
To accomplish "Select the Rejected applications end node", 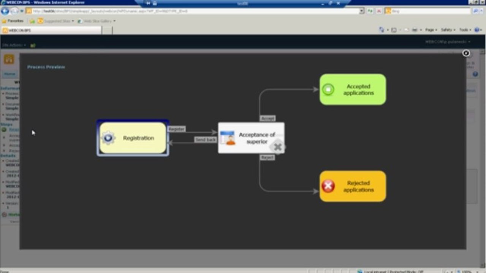I will click(x=353, y=186).
